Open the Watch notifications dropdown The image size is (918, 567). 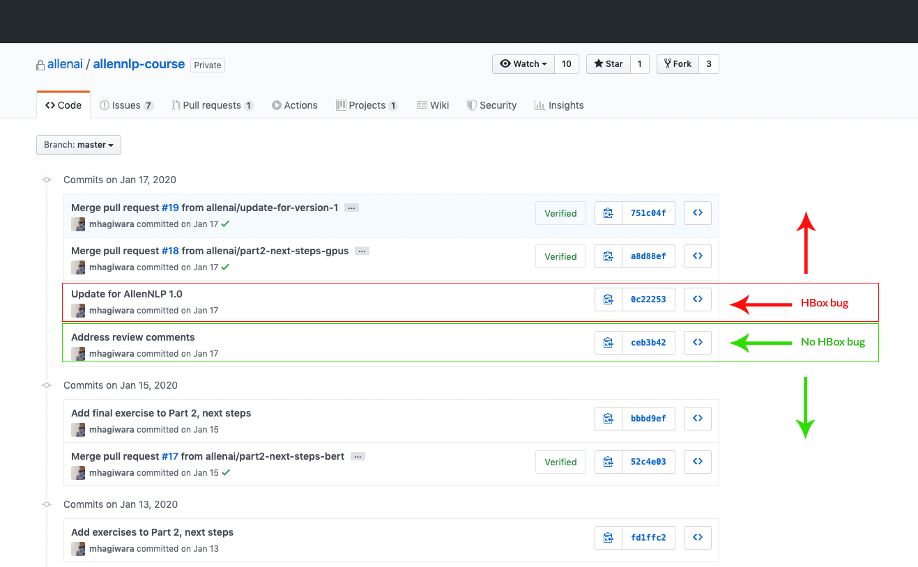click(x=522, y=63)
